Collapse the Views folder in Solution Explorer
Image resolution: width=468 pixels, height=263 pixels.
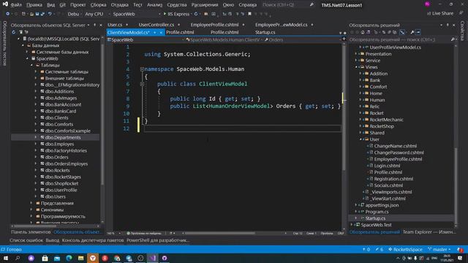(356, 67)
